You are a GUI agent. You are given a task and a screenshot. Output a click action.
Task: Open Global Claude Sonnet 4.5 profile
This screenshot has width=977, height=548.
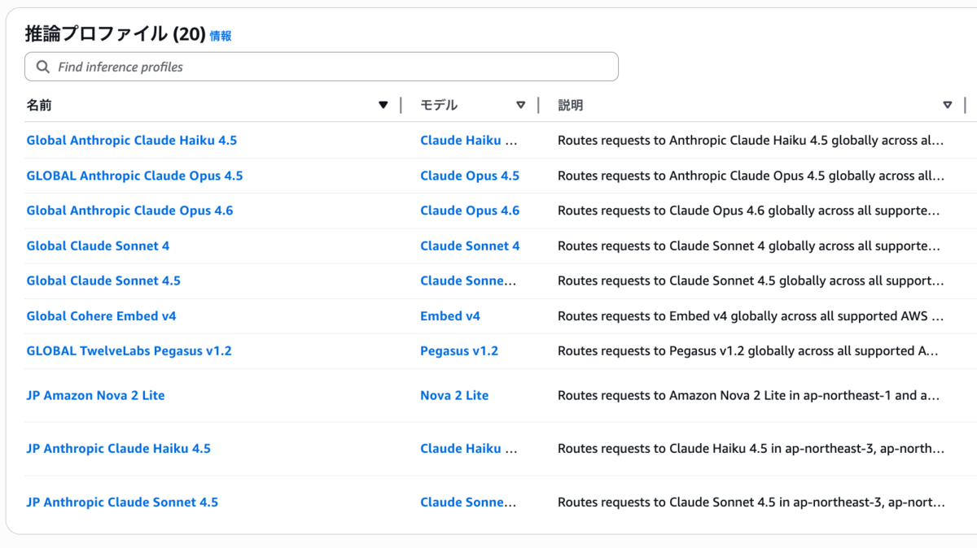(x=103, y=281)
